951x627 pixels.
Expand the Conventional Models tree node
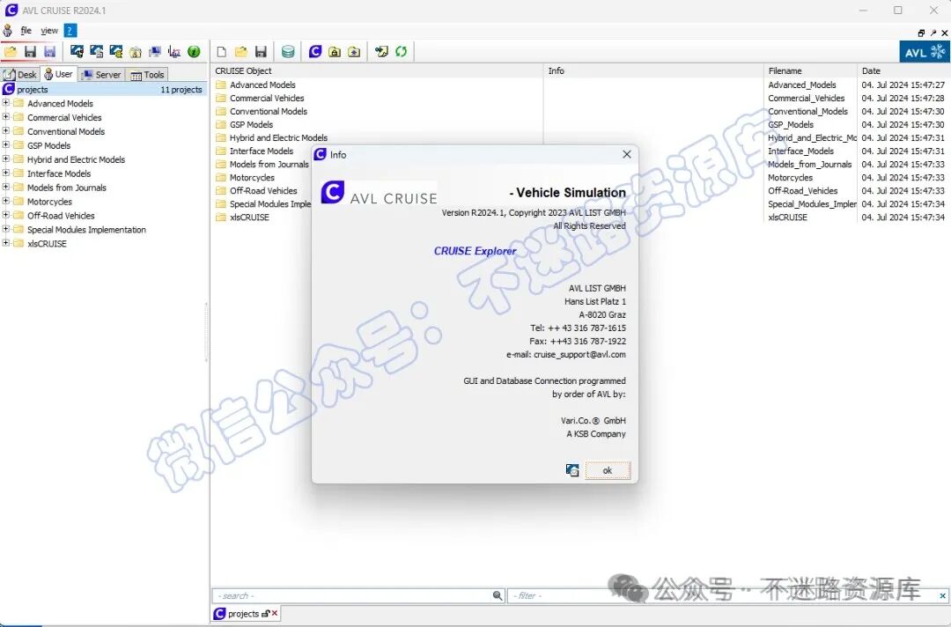pyautogui.click(x=6, y=130)
